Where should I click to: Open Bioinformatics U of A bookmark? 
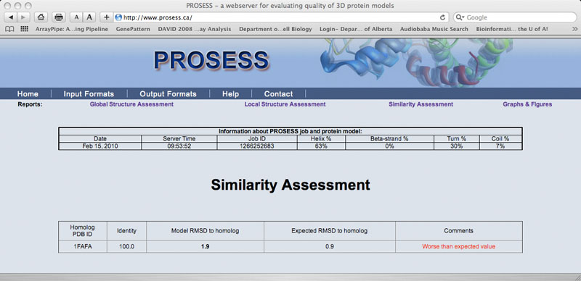512,29
